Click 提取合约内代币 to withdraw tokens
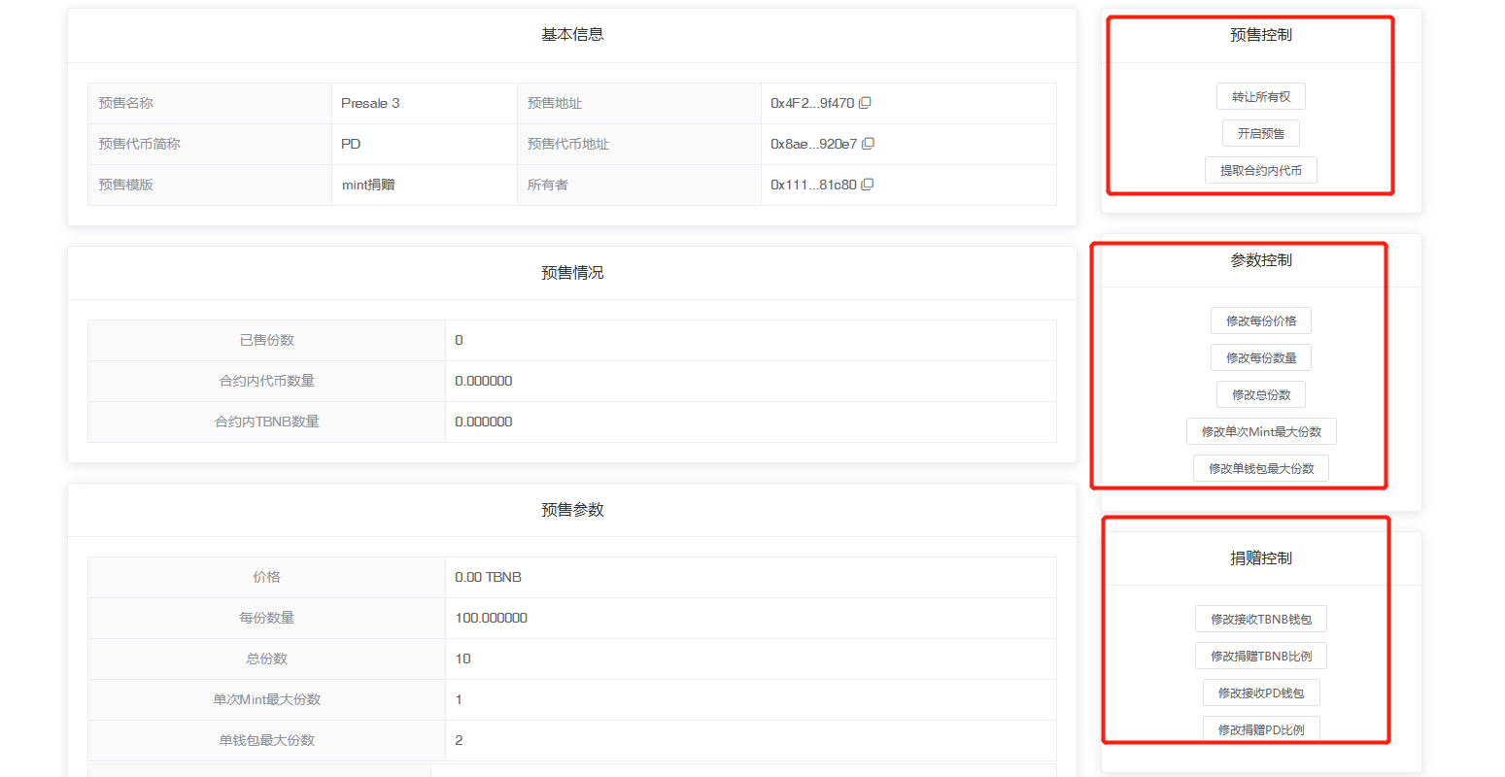This screenshot has width=1505, height=777. point(1260,171)
